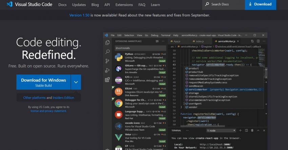
Task: Add a new terminal with plus icon
Action: click(240, 131)
